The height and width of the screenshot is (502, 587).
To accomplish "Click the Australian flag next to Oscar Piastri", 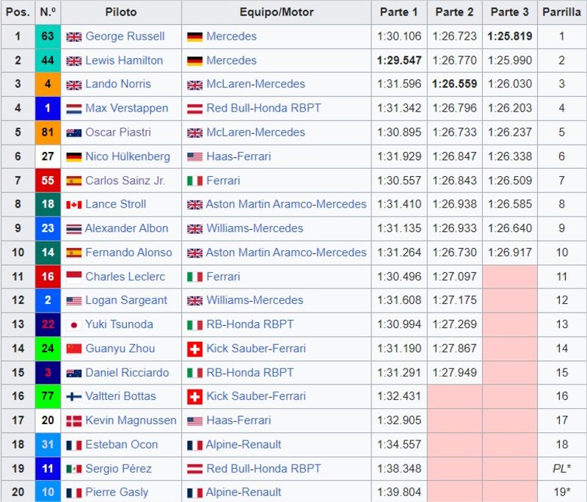I will point(74,133).
